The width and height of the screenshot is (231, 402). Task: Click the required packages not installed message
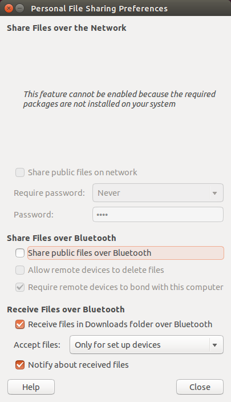pos(119,99)
